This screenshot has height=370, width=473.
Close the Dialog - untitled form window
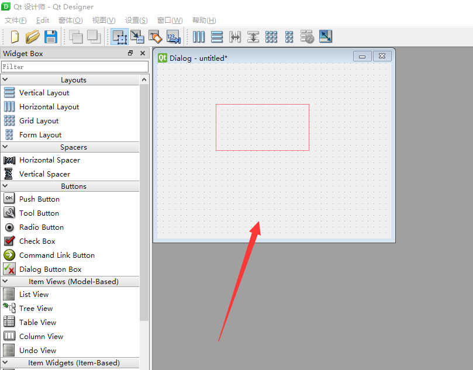click(382, 56)
